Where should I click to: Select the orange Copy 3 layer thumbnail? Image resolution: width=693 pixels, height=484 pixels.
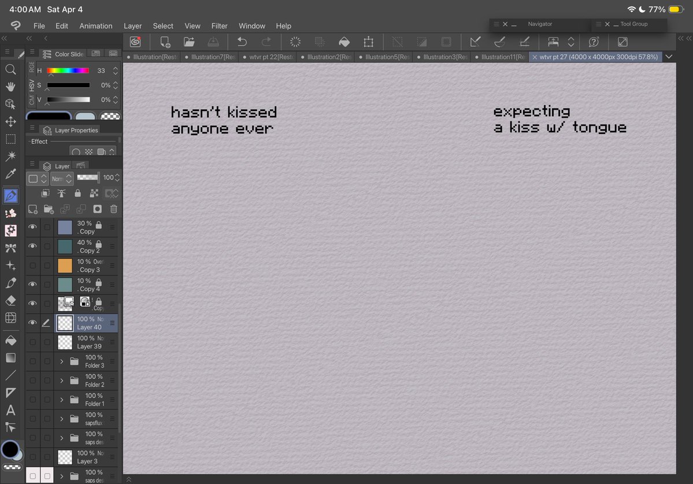click(65, 266)
